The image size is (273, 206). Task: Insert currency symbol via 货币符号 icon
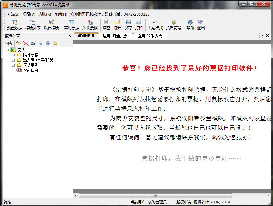[173, 25]
